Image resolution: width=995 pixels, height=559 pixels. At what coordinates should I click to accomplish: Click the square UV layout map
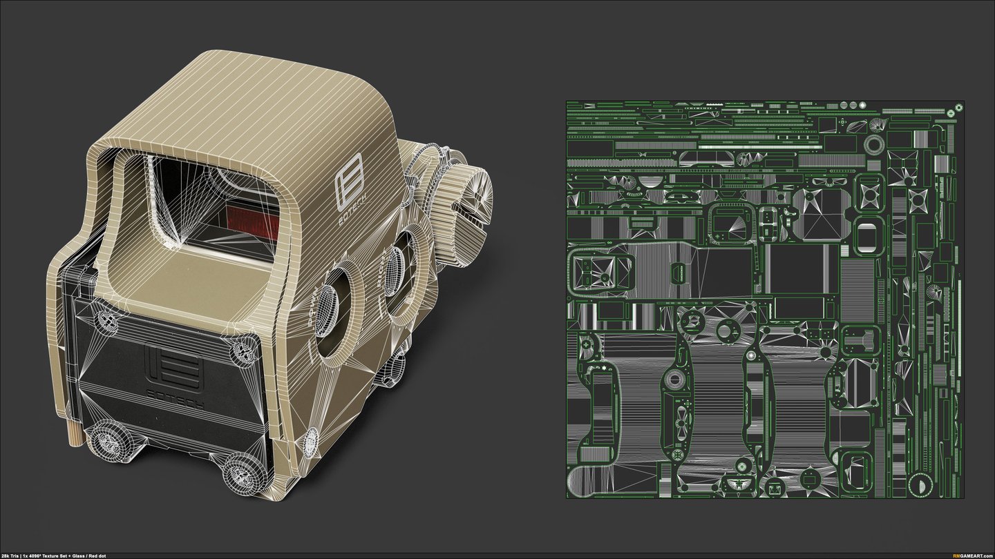tap(765, 299)
